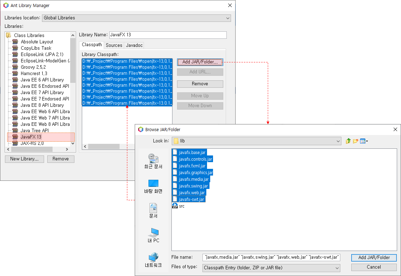Click the Add JAR/Folder... button in Library Manager
This screenshot has width=401, height=276.
[200, 62]
